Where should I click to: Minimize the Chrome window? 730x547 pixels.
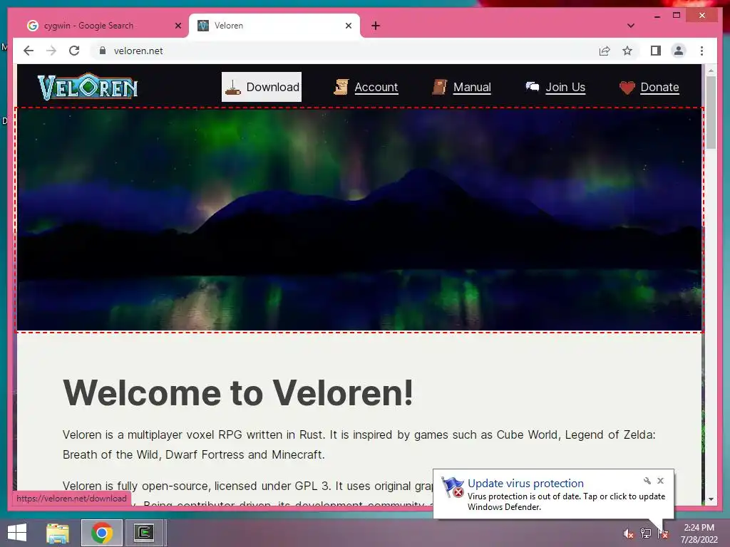[x=657, y=16]
